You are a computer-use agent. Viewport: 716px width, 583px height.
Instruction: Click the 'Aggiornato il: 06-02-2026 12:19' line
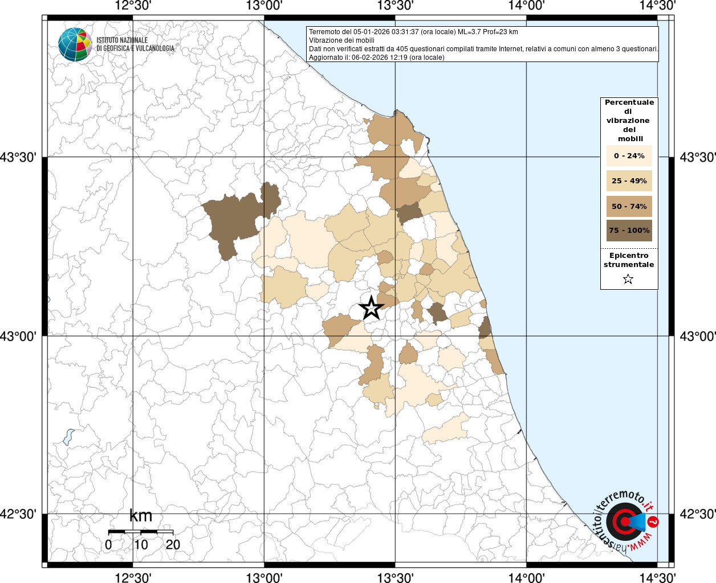coord(376,58)
